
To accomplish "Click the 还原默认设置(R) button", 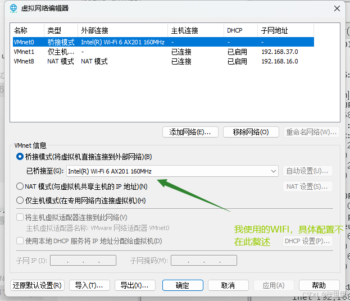I will (x=37, y=285).
